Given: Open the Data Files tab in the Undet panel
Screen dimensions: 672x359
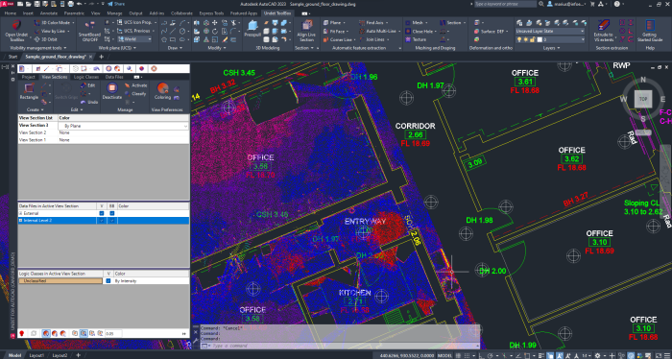Looking at the screenshot, I should 114,77.
